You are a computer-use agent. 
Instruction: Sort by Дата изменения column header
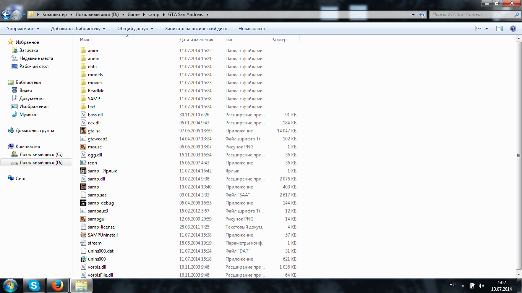(196, 40)
